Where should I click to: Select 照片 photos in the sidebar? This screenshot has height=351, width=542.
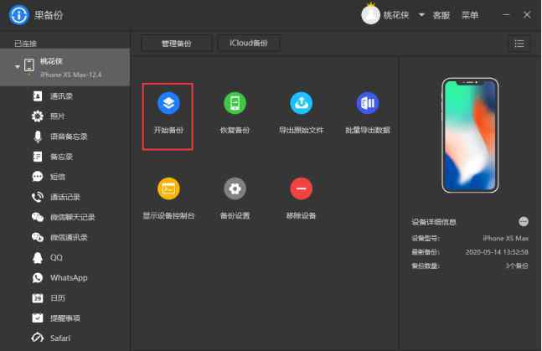[x=65, y=116]
